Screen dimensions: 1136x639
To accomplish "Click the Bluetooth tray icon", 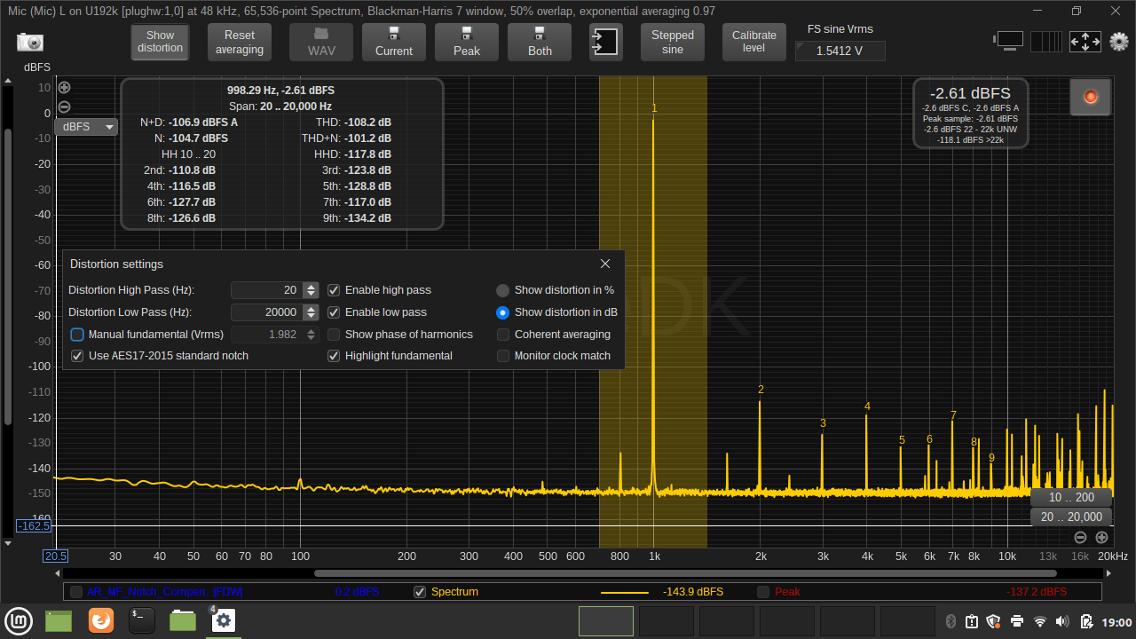I will (950, 621).
